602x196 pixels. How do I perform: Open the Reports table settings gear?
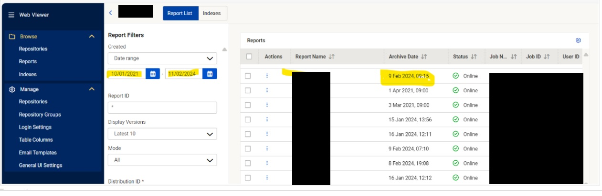(578, 40)
